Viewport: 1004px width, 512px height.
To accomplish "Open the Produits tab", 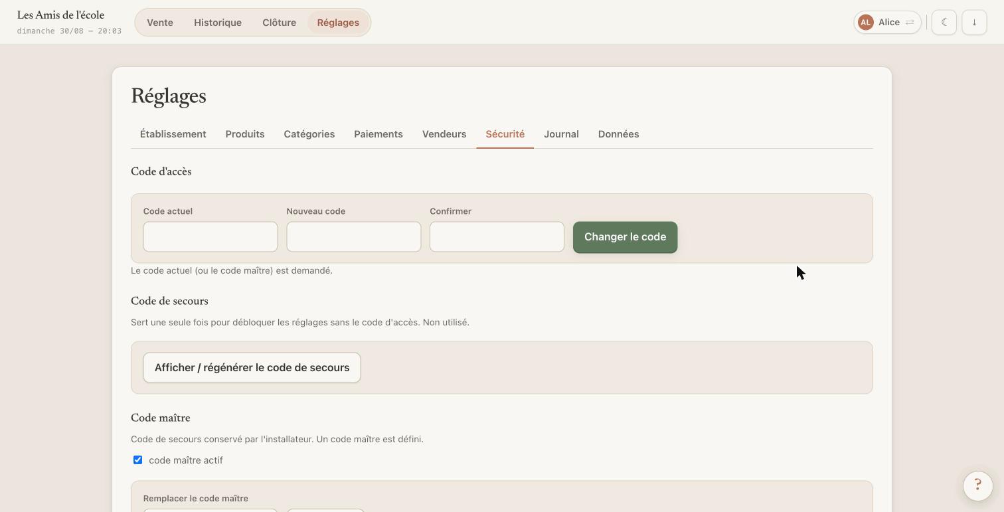I will 245,134.
